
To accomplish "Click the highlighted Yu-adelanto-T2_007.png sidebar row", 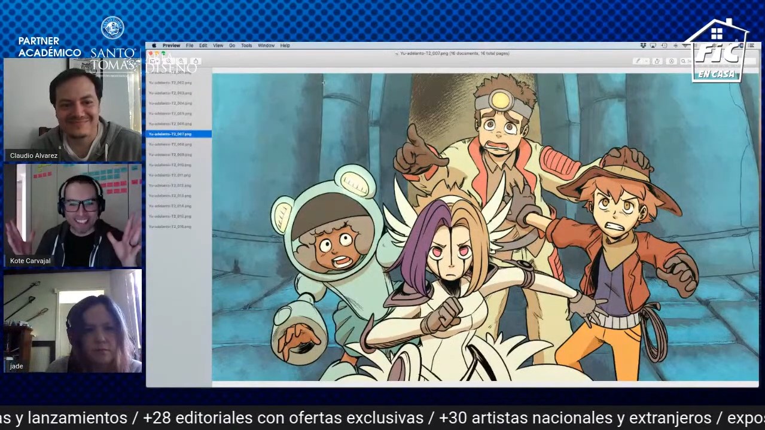I will click(x=179, y=134).
